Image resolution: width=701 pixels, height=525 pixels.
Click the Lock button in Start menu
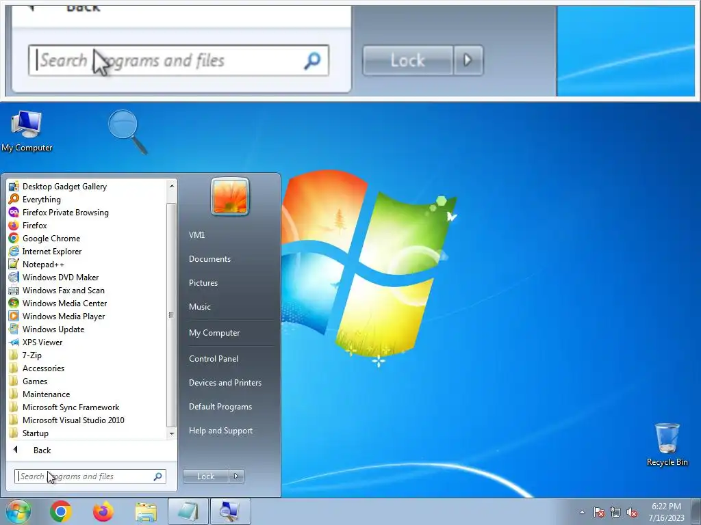205,476
